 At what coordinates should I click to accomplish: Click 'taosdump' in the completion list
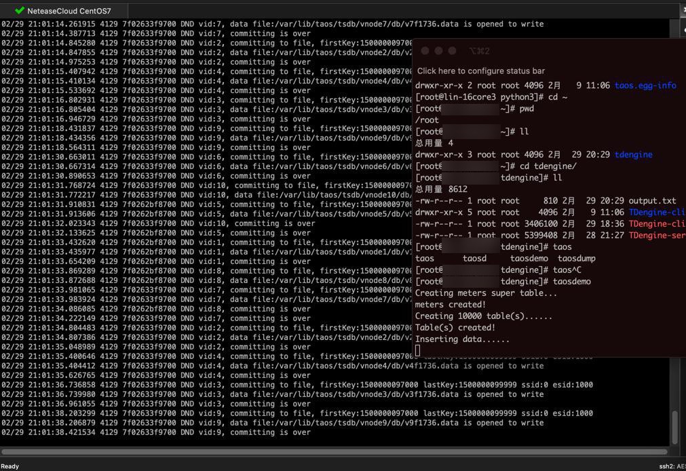[576, 259]
